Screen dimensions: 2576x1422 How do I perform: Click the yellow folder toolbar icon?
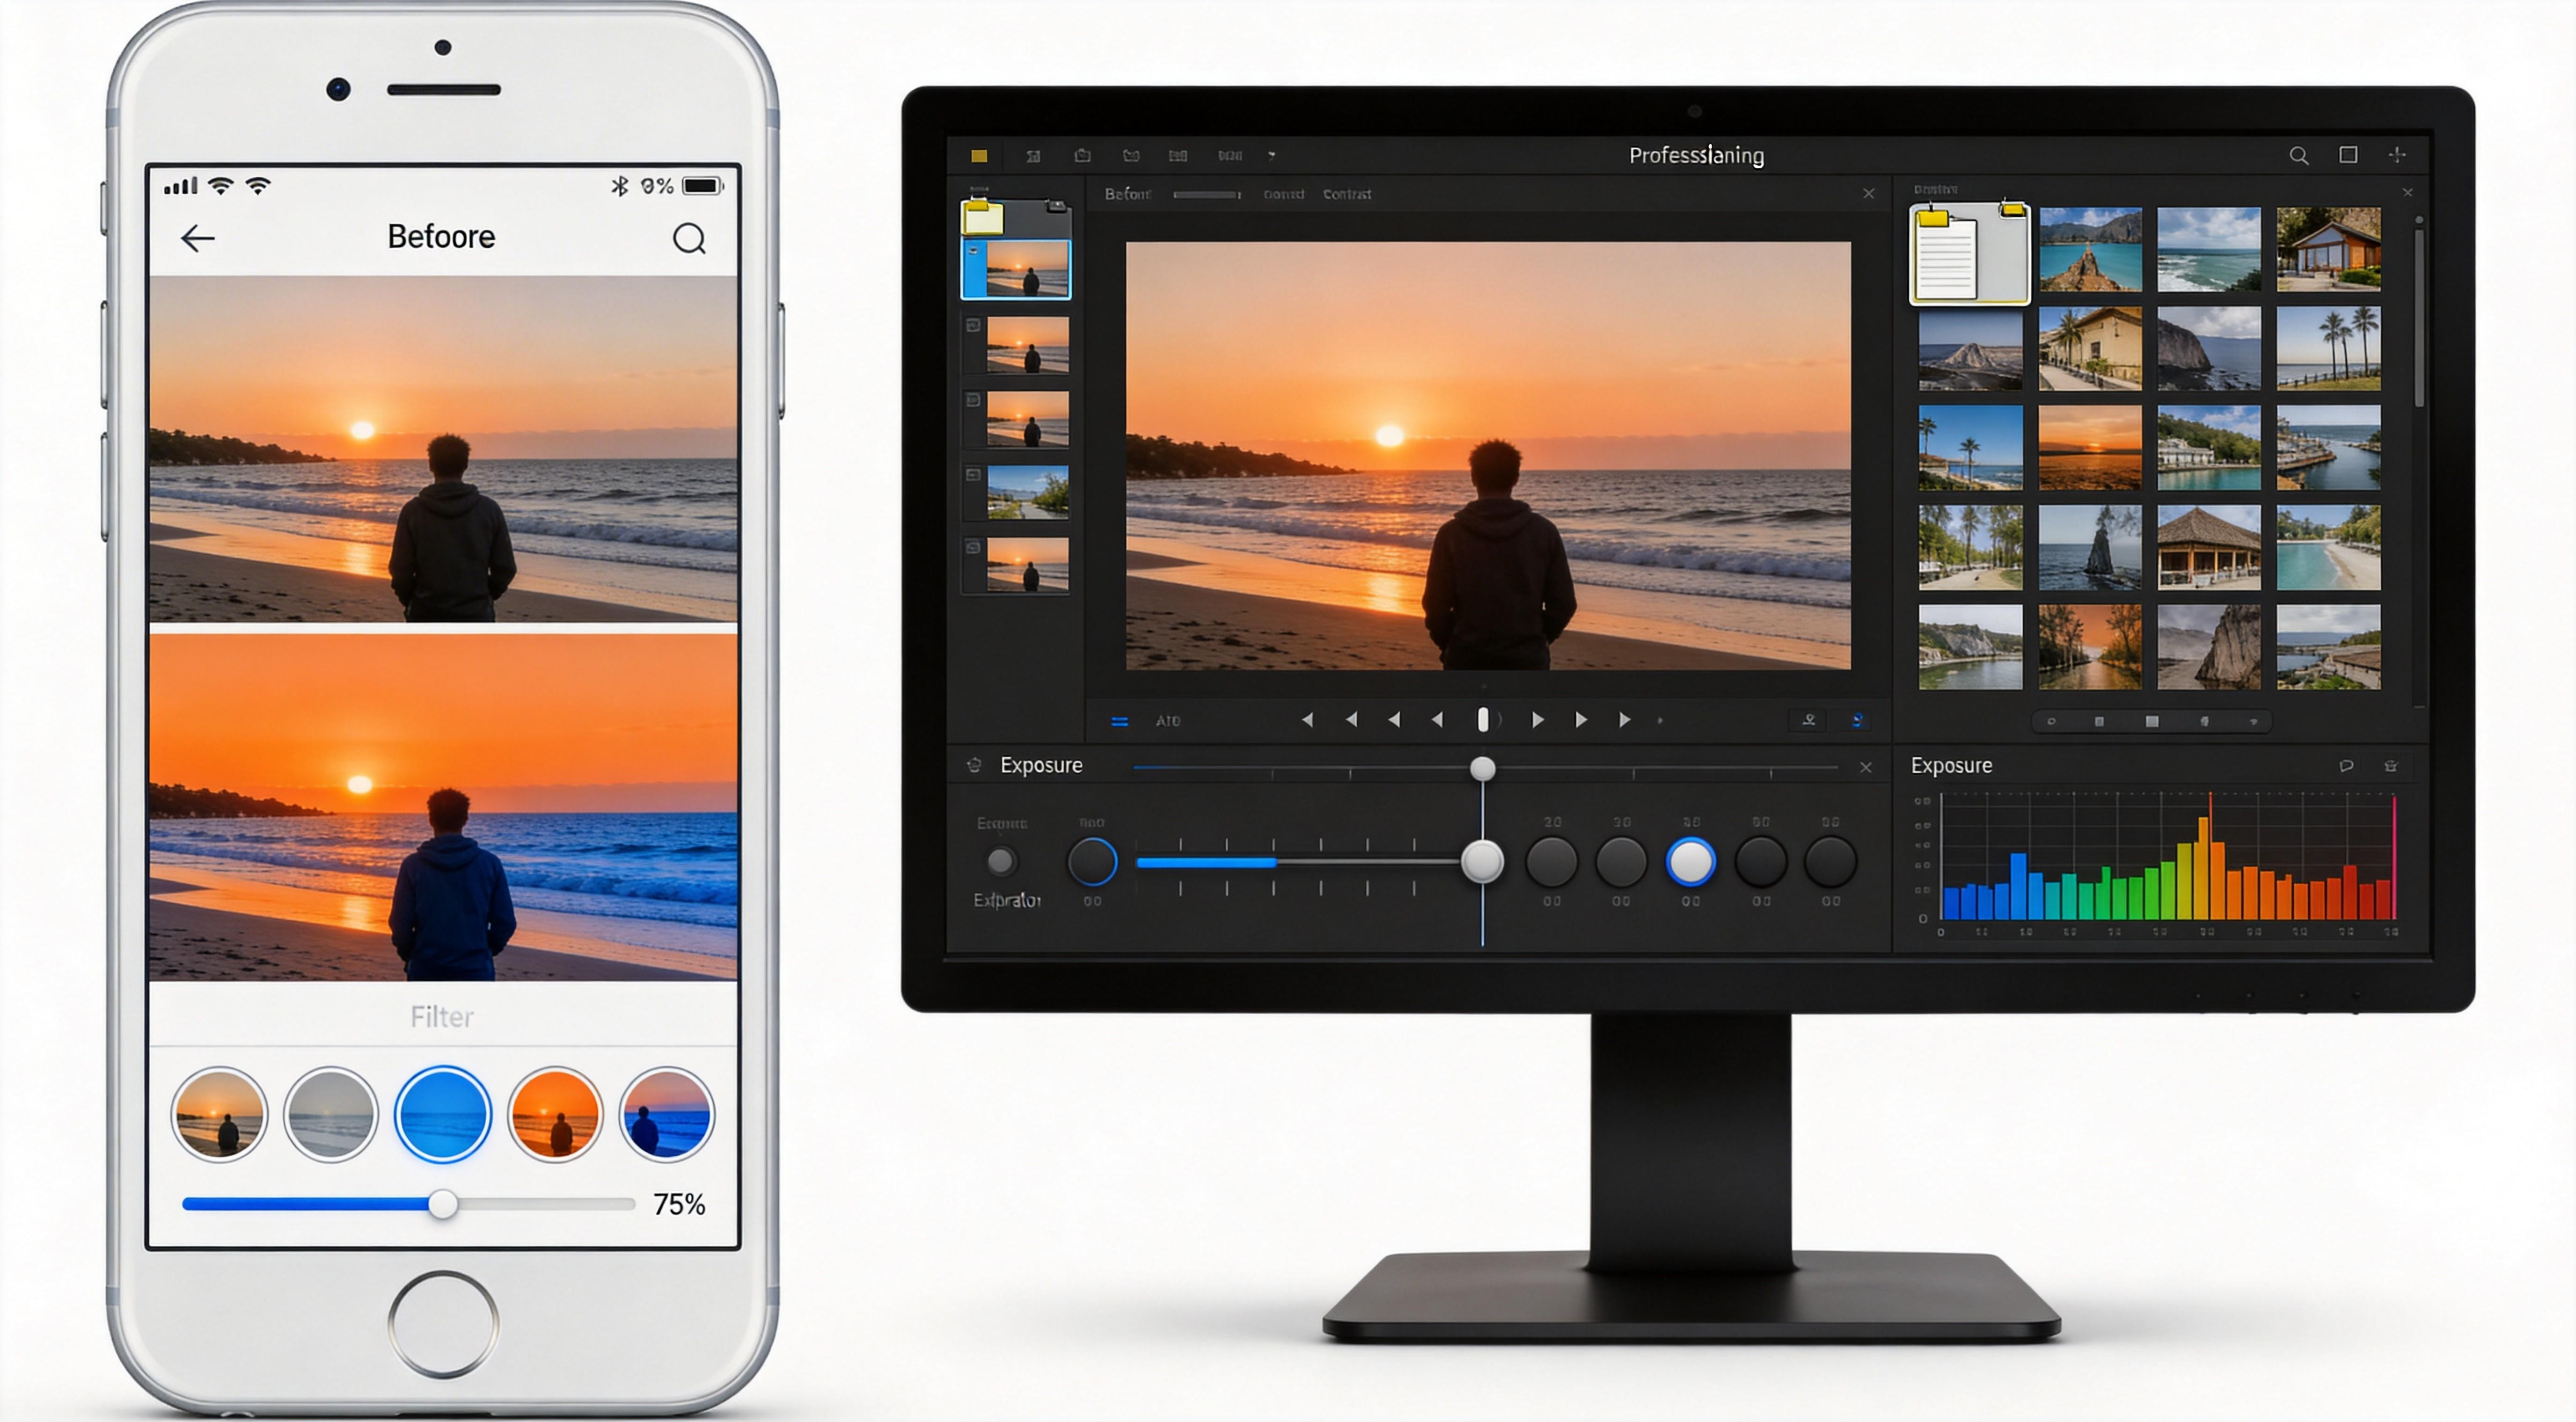tap(979, 156)
